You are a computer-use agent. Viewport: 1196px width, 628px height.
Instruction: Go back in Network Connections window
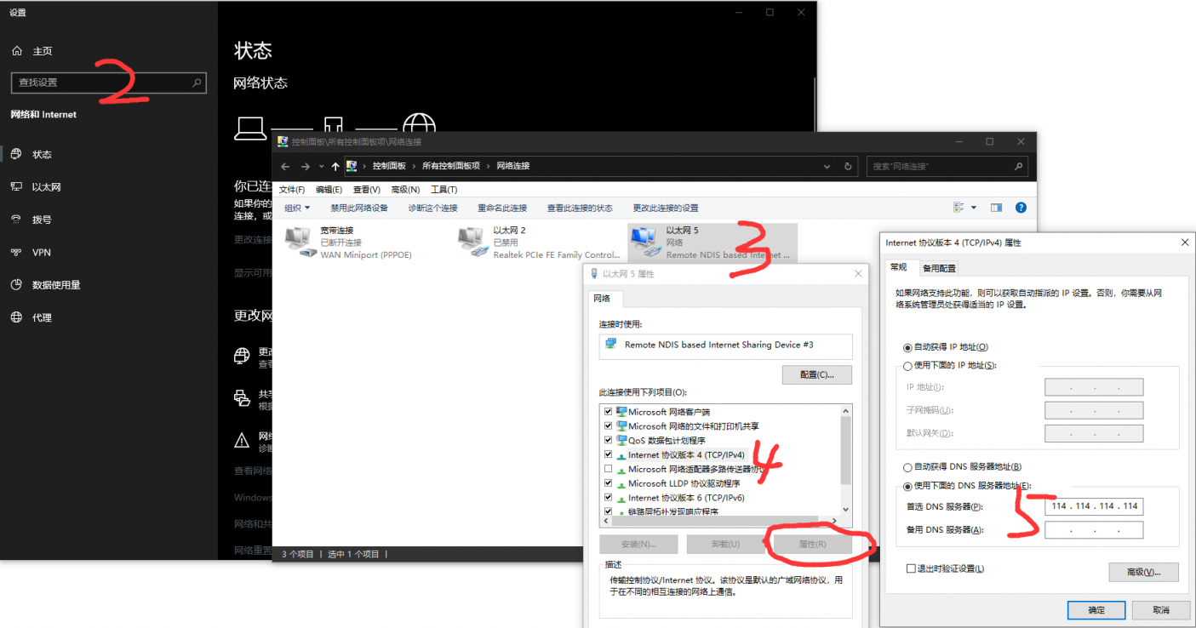coord(286,167)
